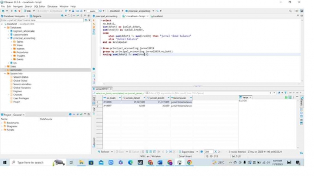Viewport: 314px width, 176px height.
Task: Click the result filter SQL expression field
Action: pos(207,93)
